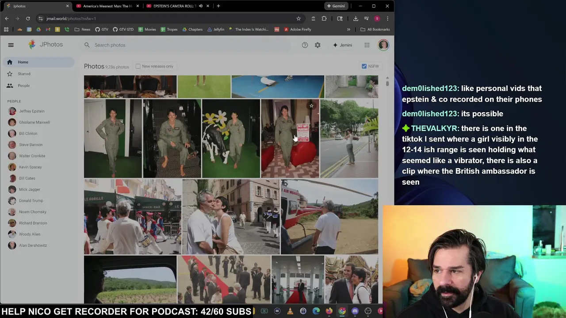Open the Chapters bookmark
The image size is (566, 318).
coord(192,30)
